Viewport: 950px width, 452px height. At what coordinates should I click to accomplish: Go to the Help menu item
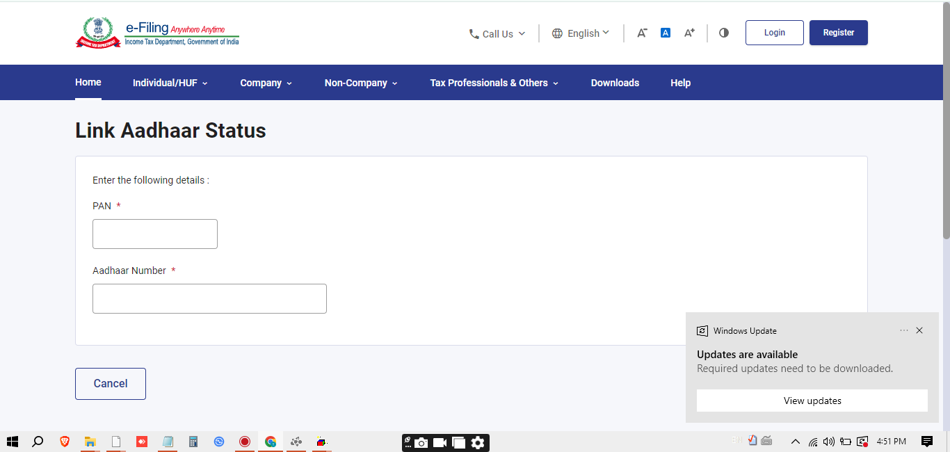point(680,83)
